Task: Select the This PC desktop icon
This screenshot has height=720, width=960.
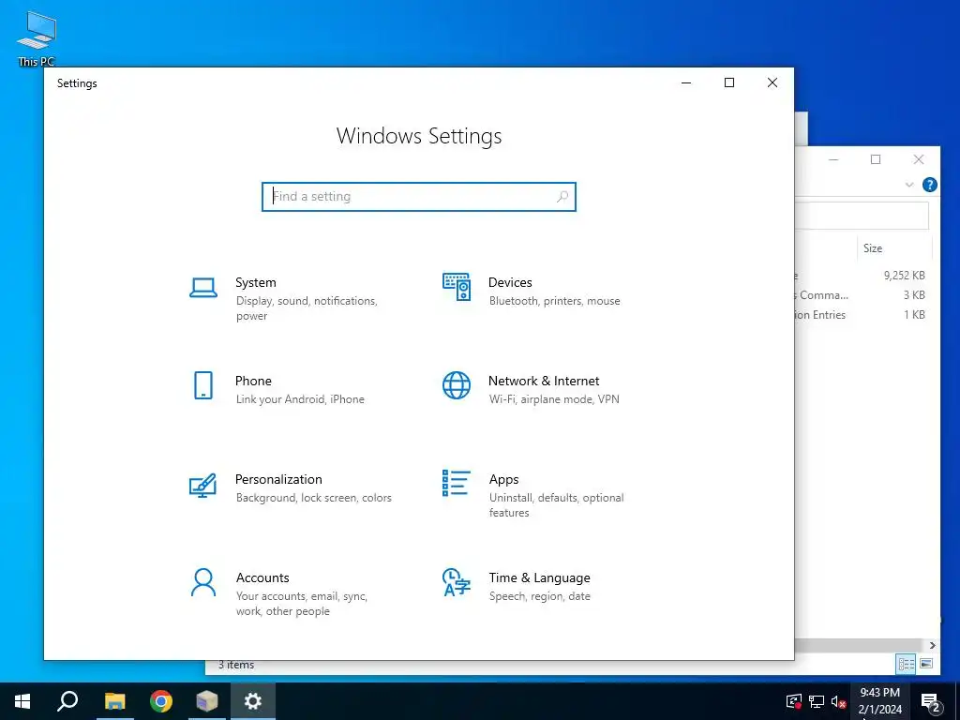Action: 37,38
